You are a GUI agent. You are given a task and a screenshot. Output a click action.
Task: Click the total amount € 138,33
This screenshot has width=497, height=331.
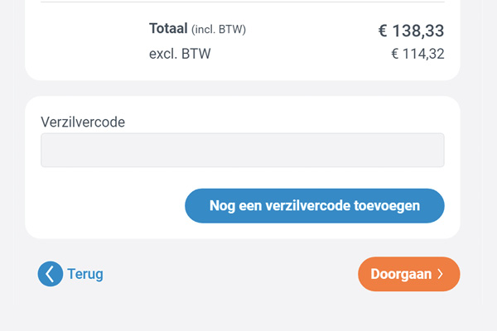pos(411,31)
